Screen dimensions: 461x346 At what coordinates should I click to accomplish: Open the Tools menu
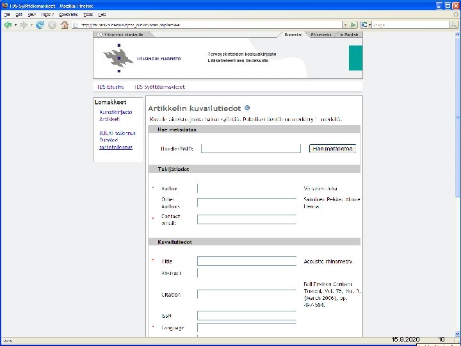point(88,14)
